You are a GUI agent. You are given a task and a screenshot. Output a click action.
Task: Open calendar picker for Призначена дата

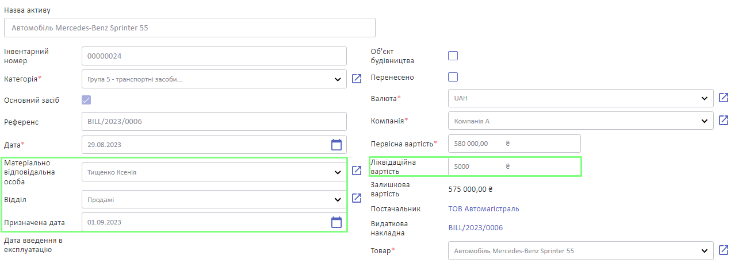click(337, 222)
